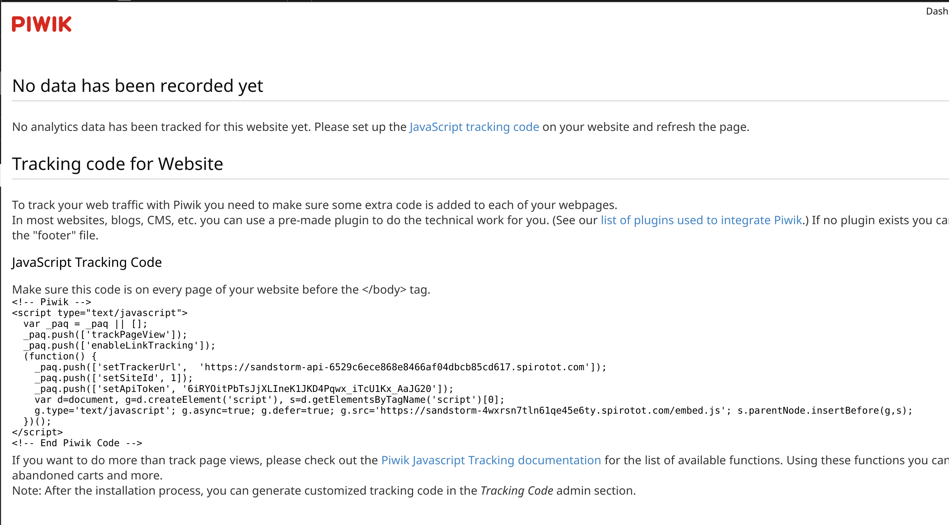Open Piwik Javascript Tracking documentation link

click(491, 460)
